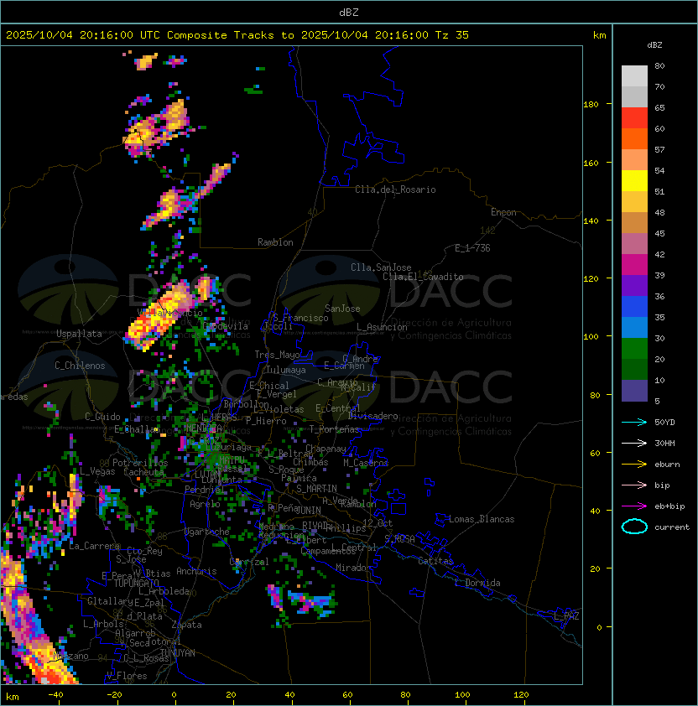Image resolution: width=698 pixels, height=706 pixels.
Task: Click the 'L_Vegas' map label
Action: tap(97, 471)
